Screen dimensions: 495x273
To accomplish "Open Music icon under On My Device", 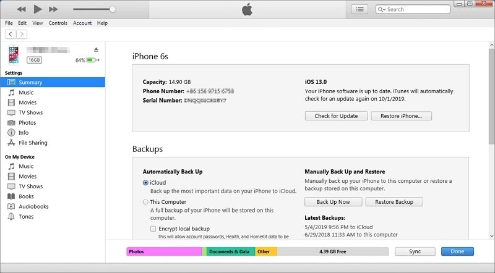I will pos(11,166).
